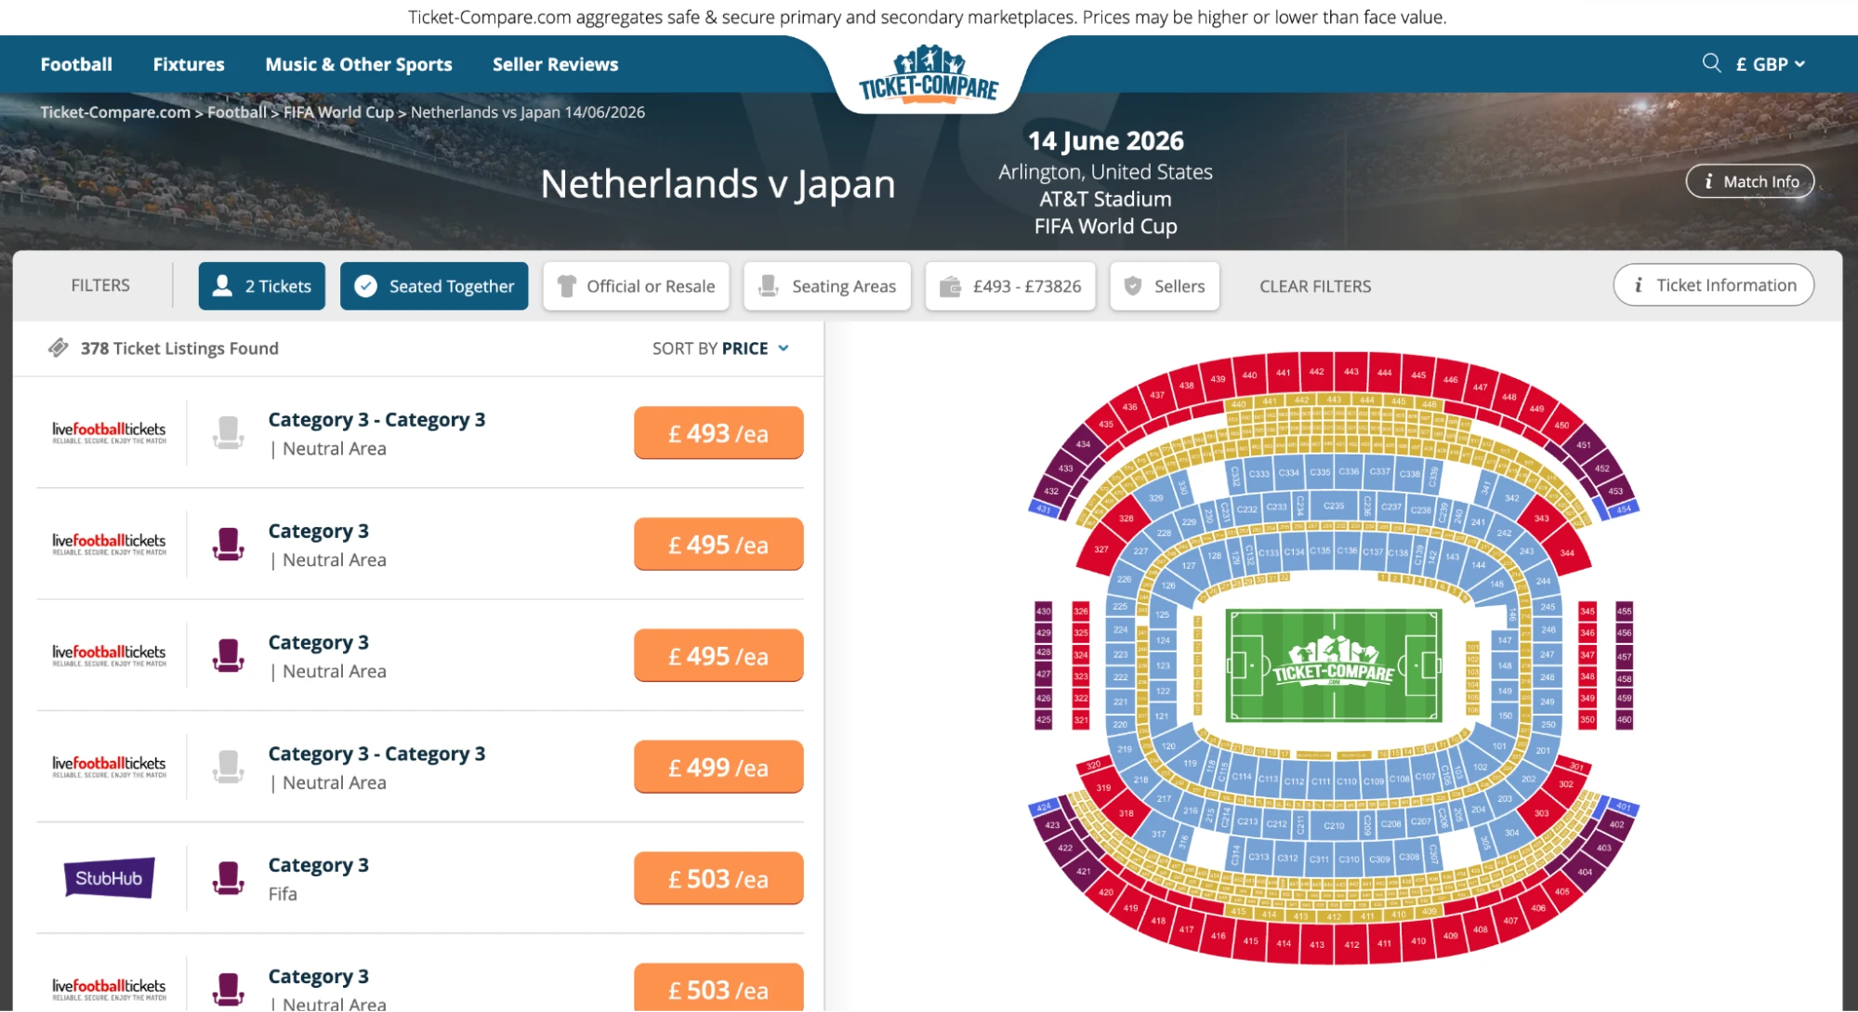Click the grey seat icon on the £493 listing

coord(228,432)
